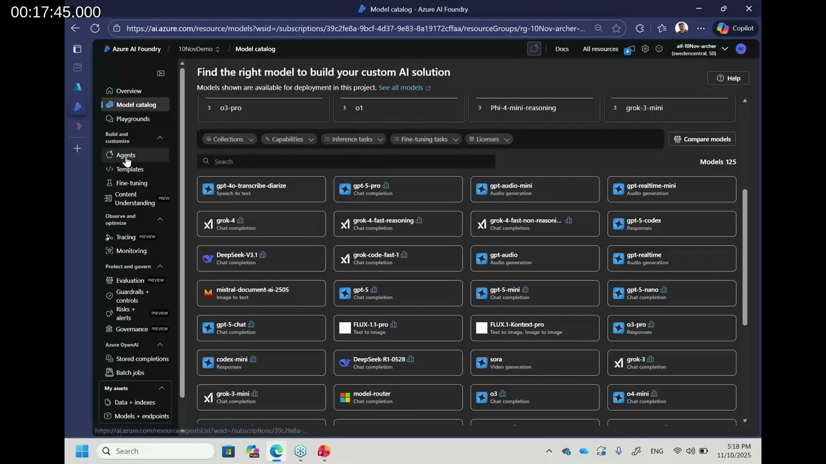This screenshot has width=826, height=464.
Task: Click the feedback smiley icon
Action: 659,49
